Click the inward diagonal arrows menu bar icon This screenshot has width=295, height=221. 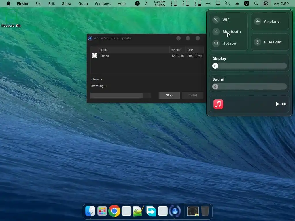[146, 3]
